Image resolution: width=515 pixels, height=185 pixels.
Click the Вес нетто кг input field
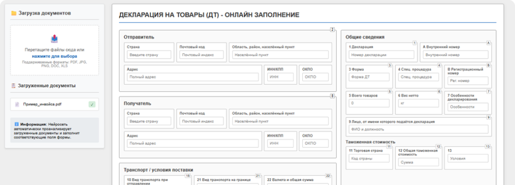coord(418,103)
